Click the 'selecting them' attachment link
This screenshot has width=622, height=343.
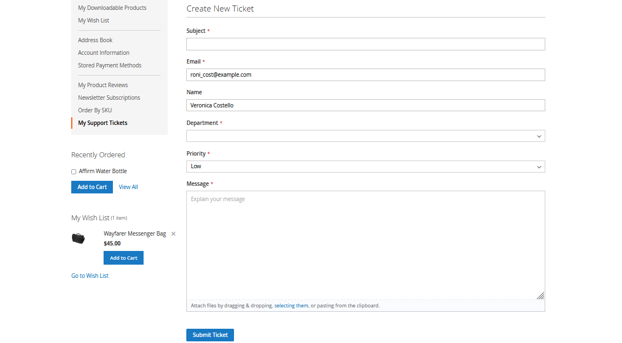point(291,306)
